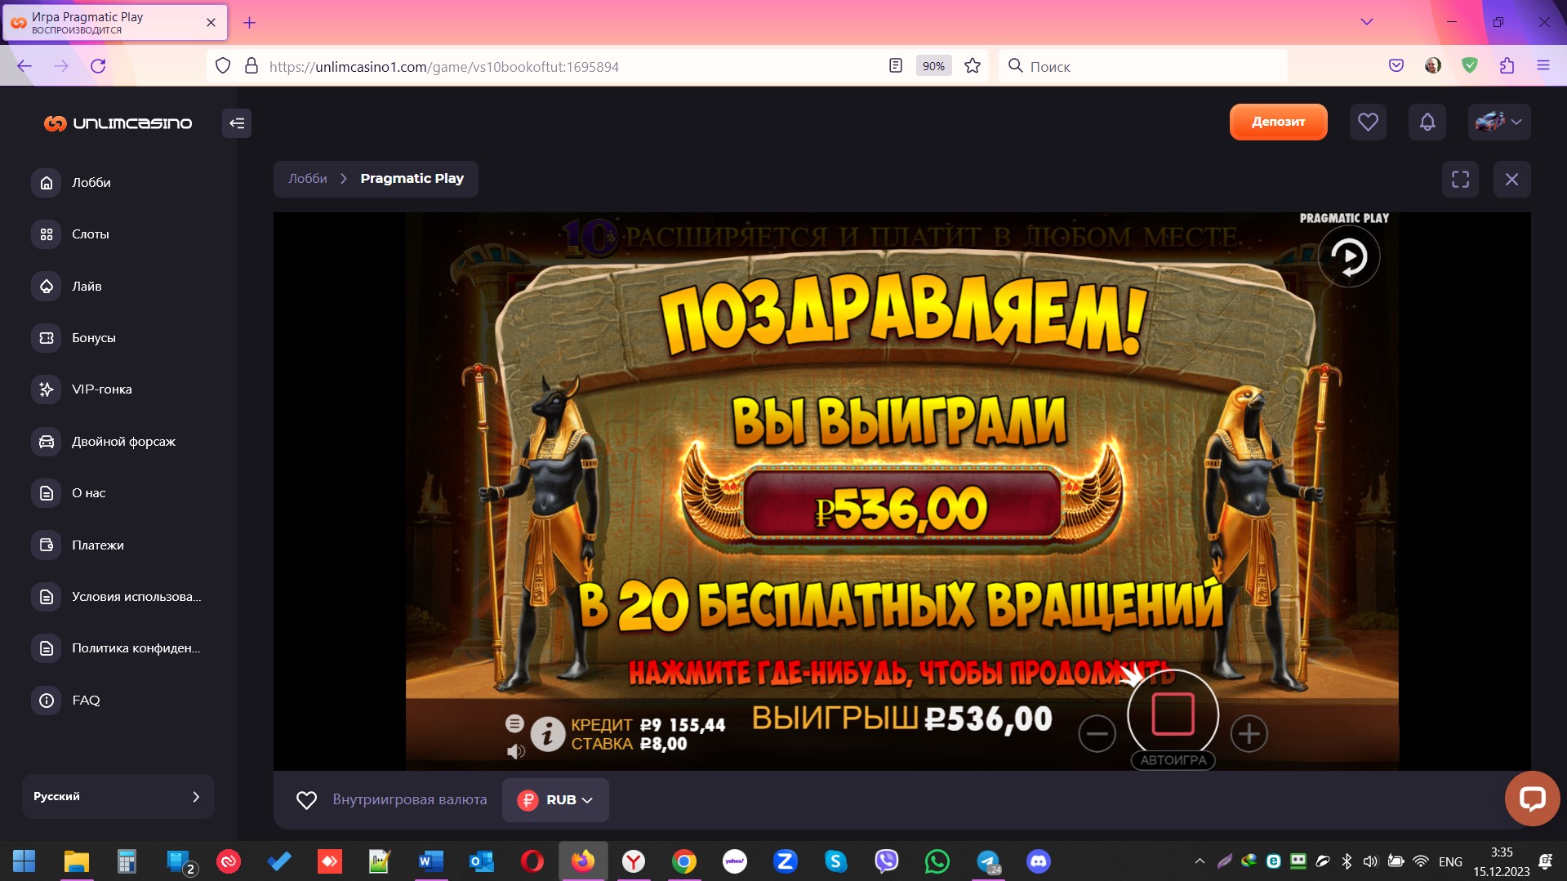Image resolution: width=1567 pixels, height=881 pixels.
Task: Open notifications bell icon
Action: point(1427,122)
